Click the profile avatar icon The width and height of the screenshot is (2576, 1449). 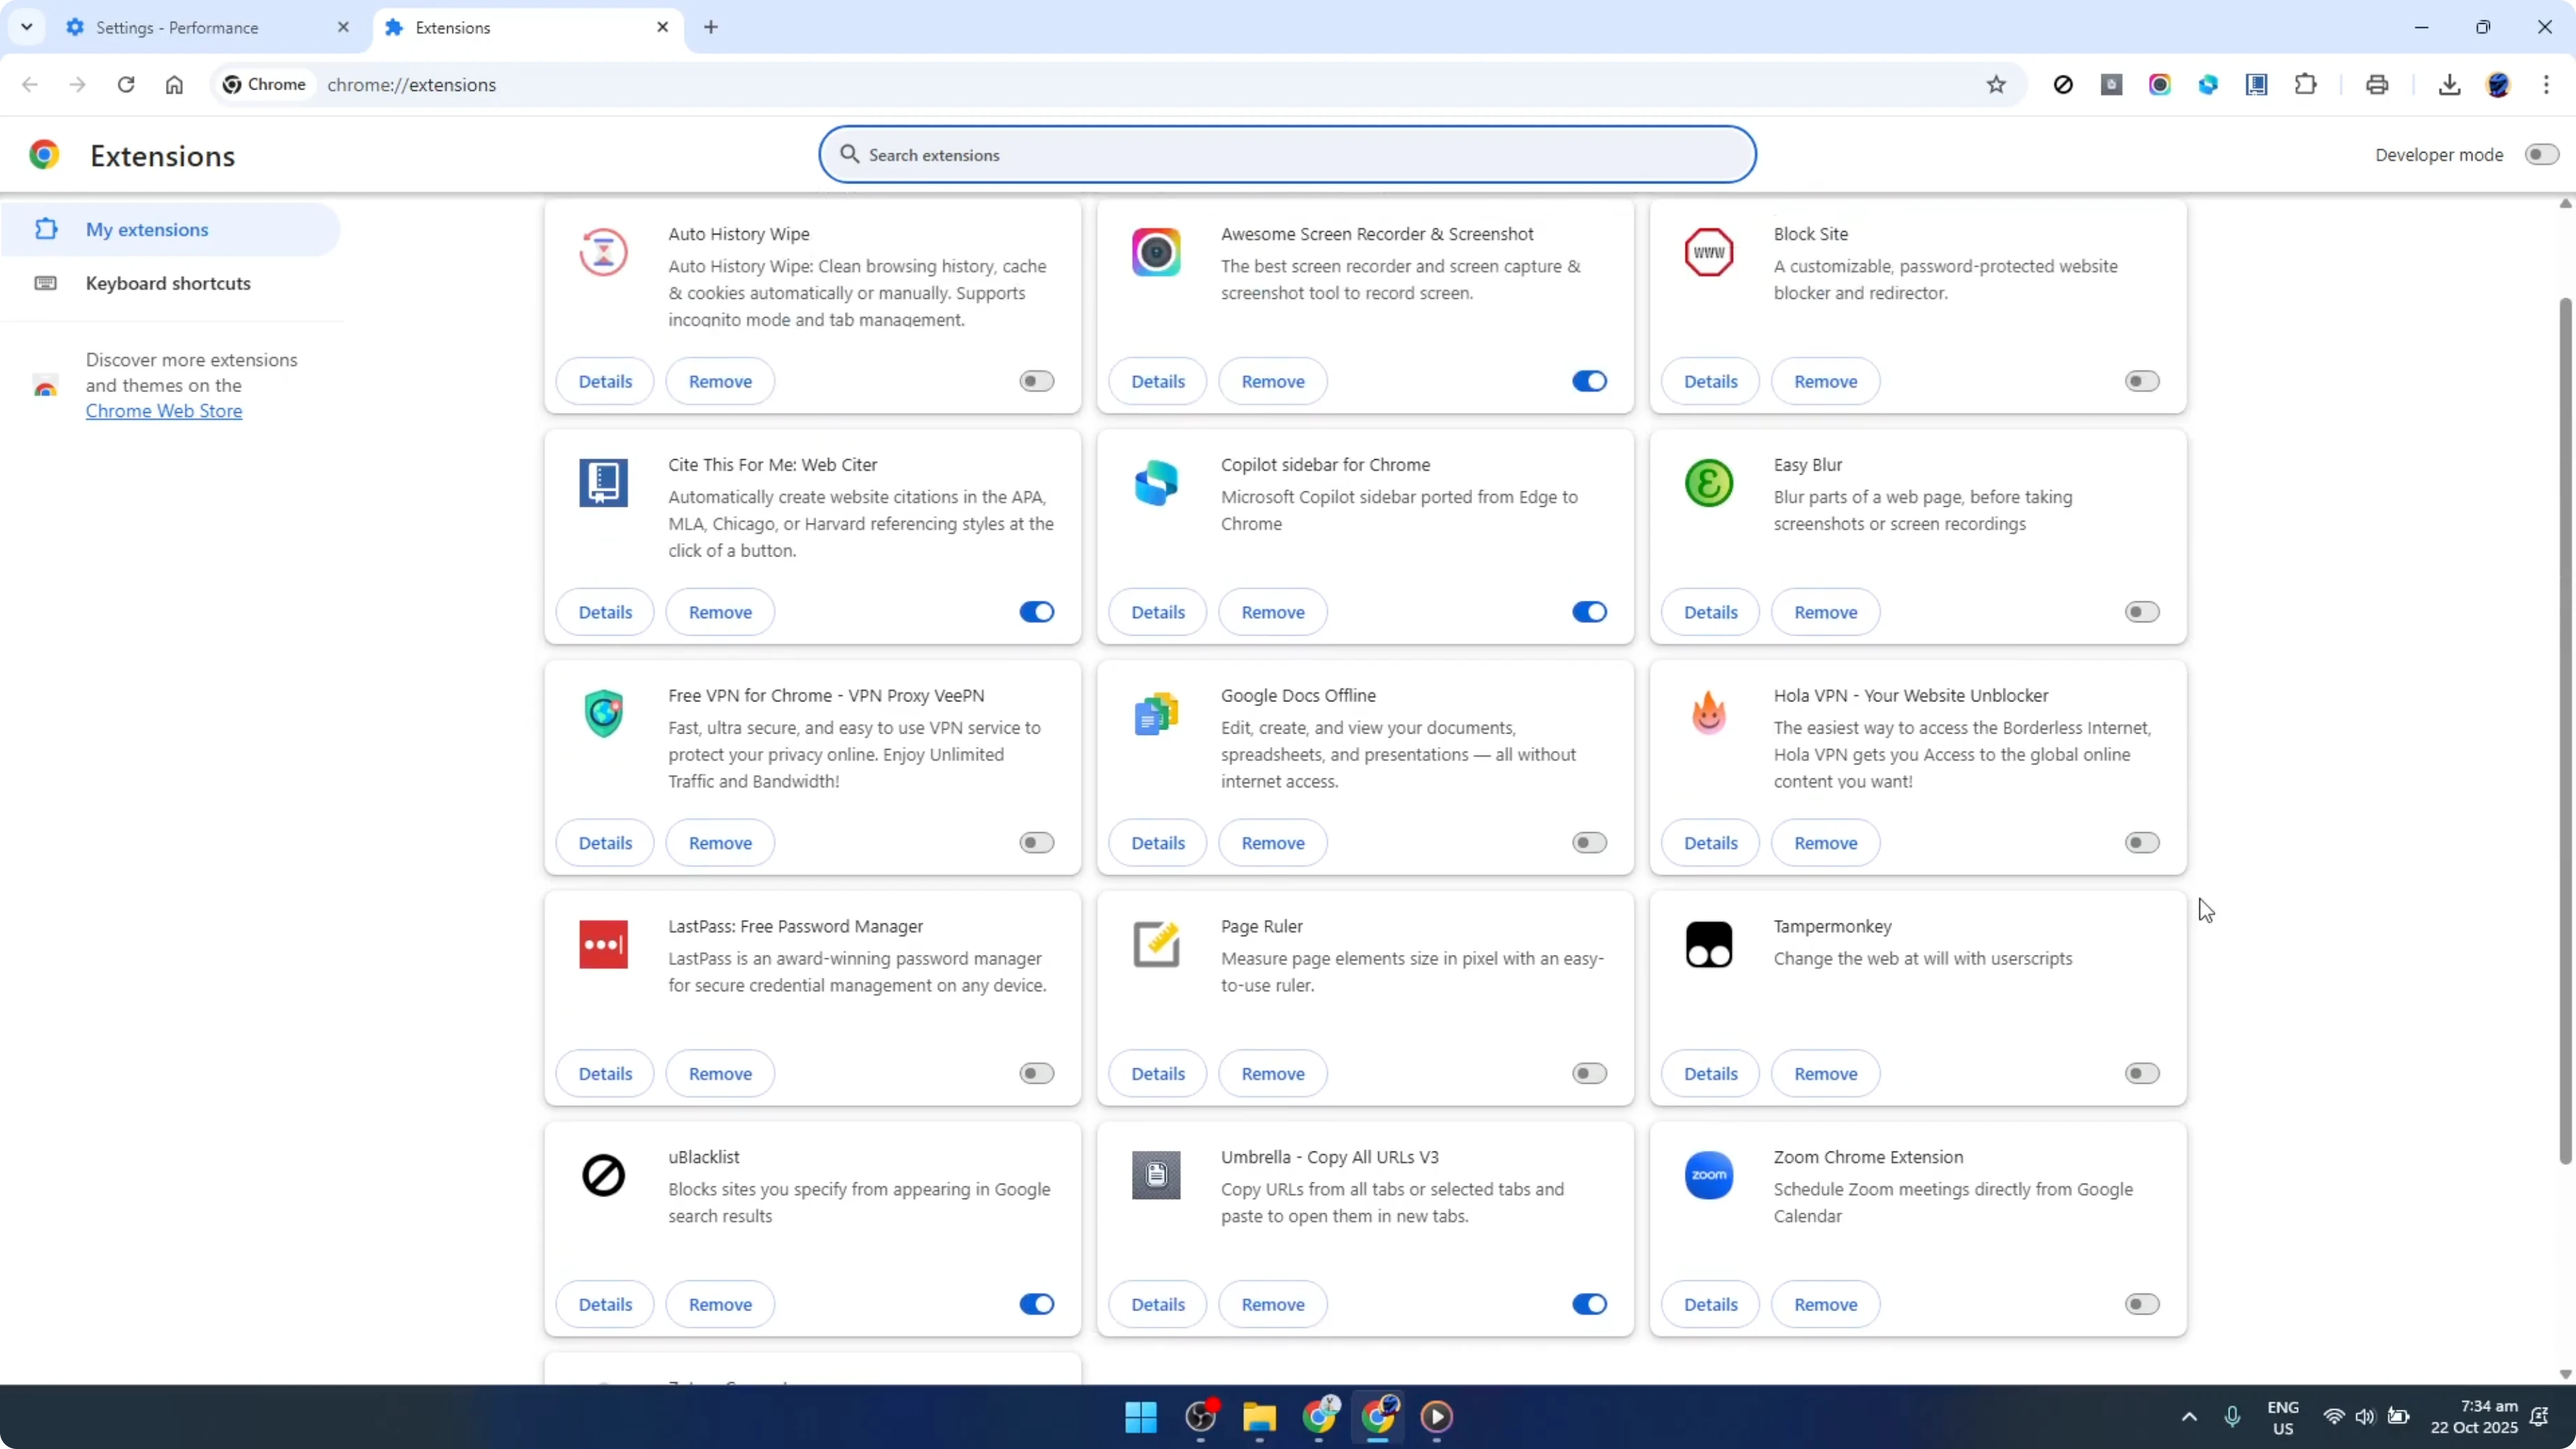point(2498,85)
